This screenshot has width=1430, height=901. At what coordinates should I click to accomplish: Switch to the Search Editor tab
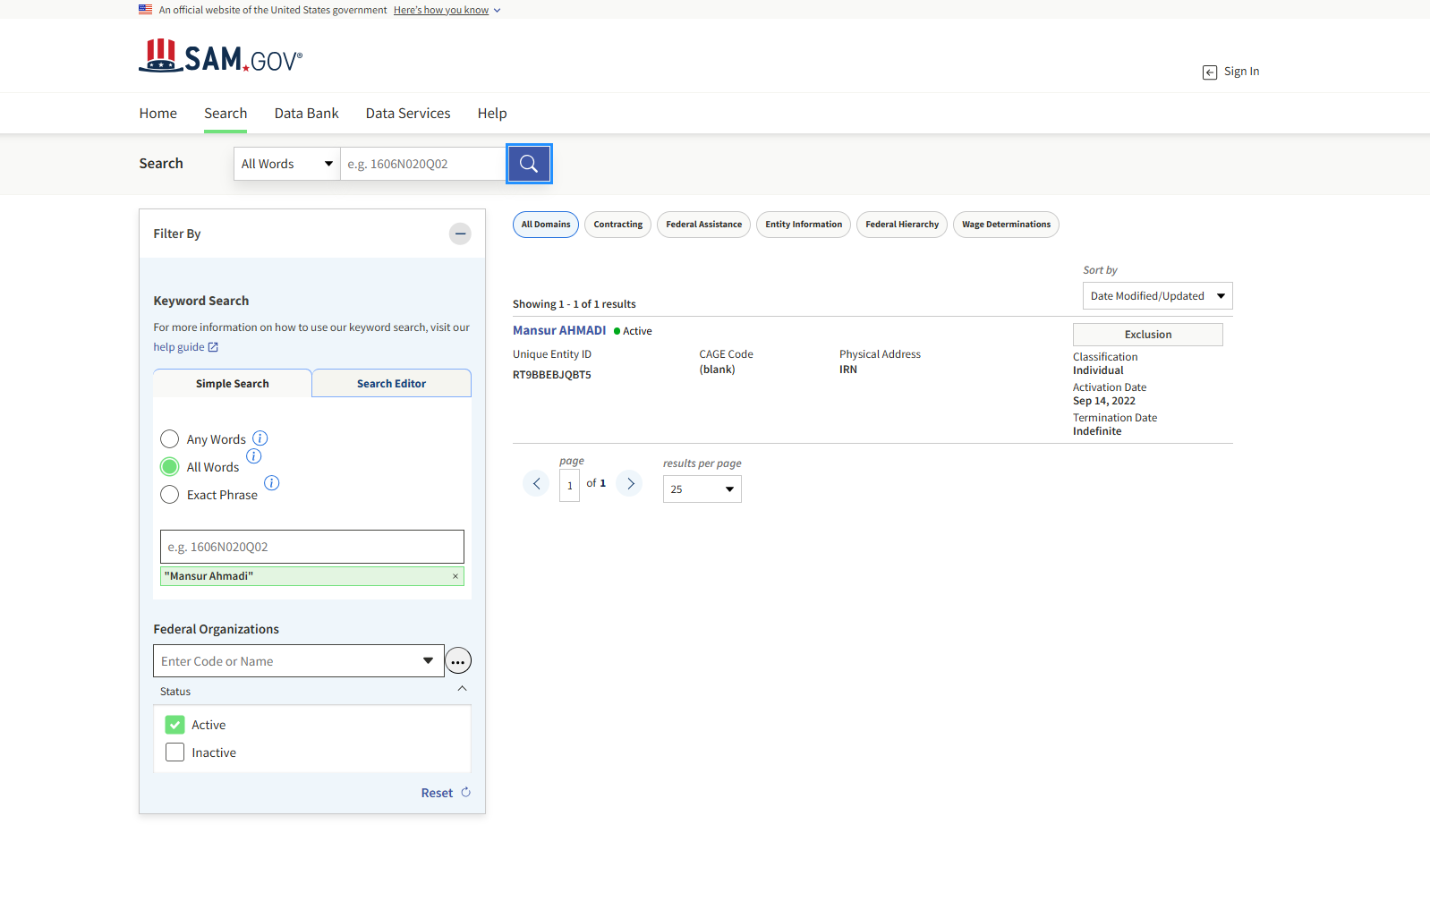391,384
